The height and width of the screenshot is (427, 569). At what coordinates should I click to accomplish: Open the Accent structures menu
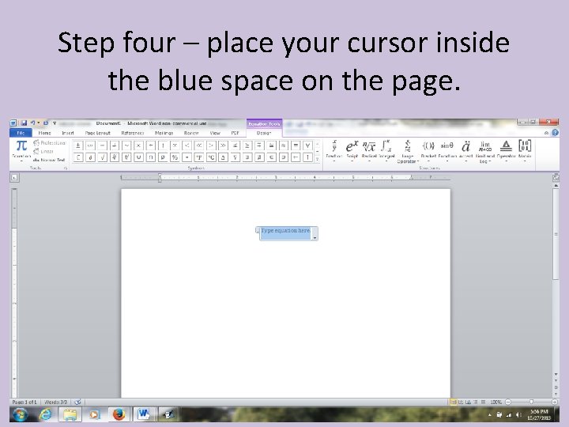466,151
